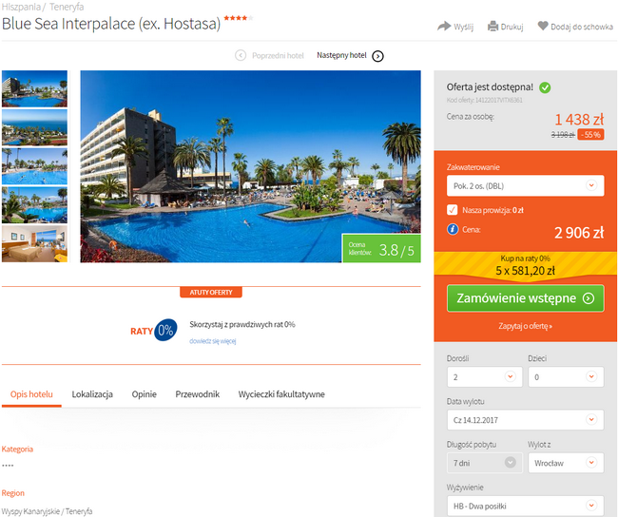
Task: Toggle the Nasza prowizja checkbox
Action: (x=452, y=210)
